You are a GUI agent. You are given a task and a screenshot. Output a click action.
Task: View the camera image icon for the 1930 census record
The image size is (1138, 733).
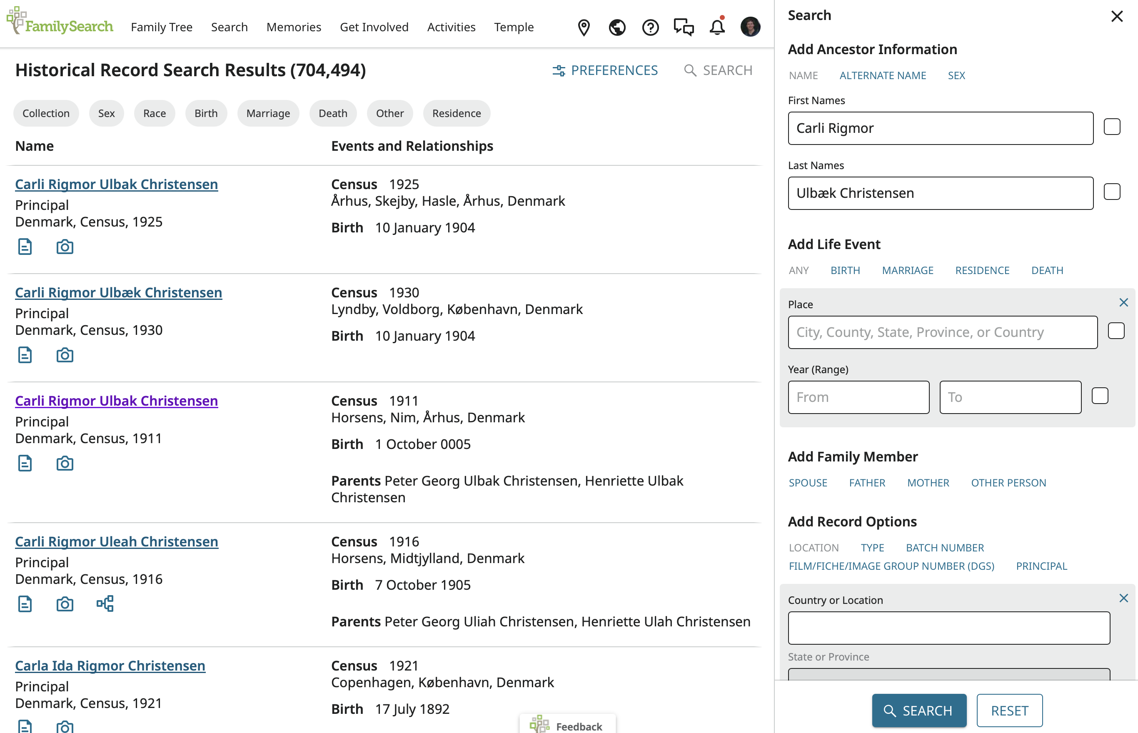[x=65, y=354]
